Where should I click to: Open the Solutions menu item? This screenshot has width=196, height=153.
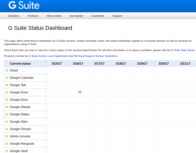point(14,16)
